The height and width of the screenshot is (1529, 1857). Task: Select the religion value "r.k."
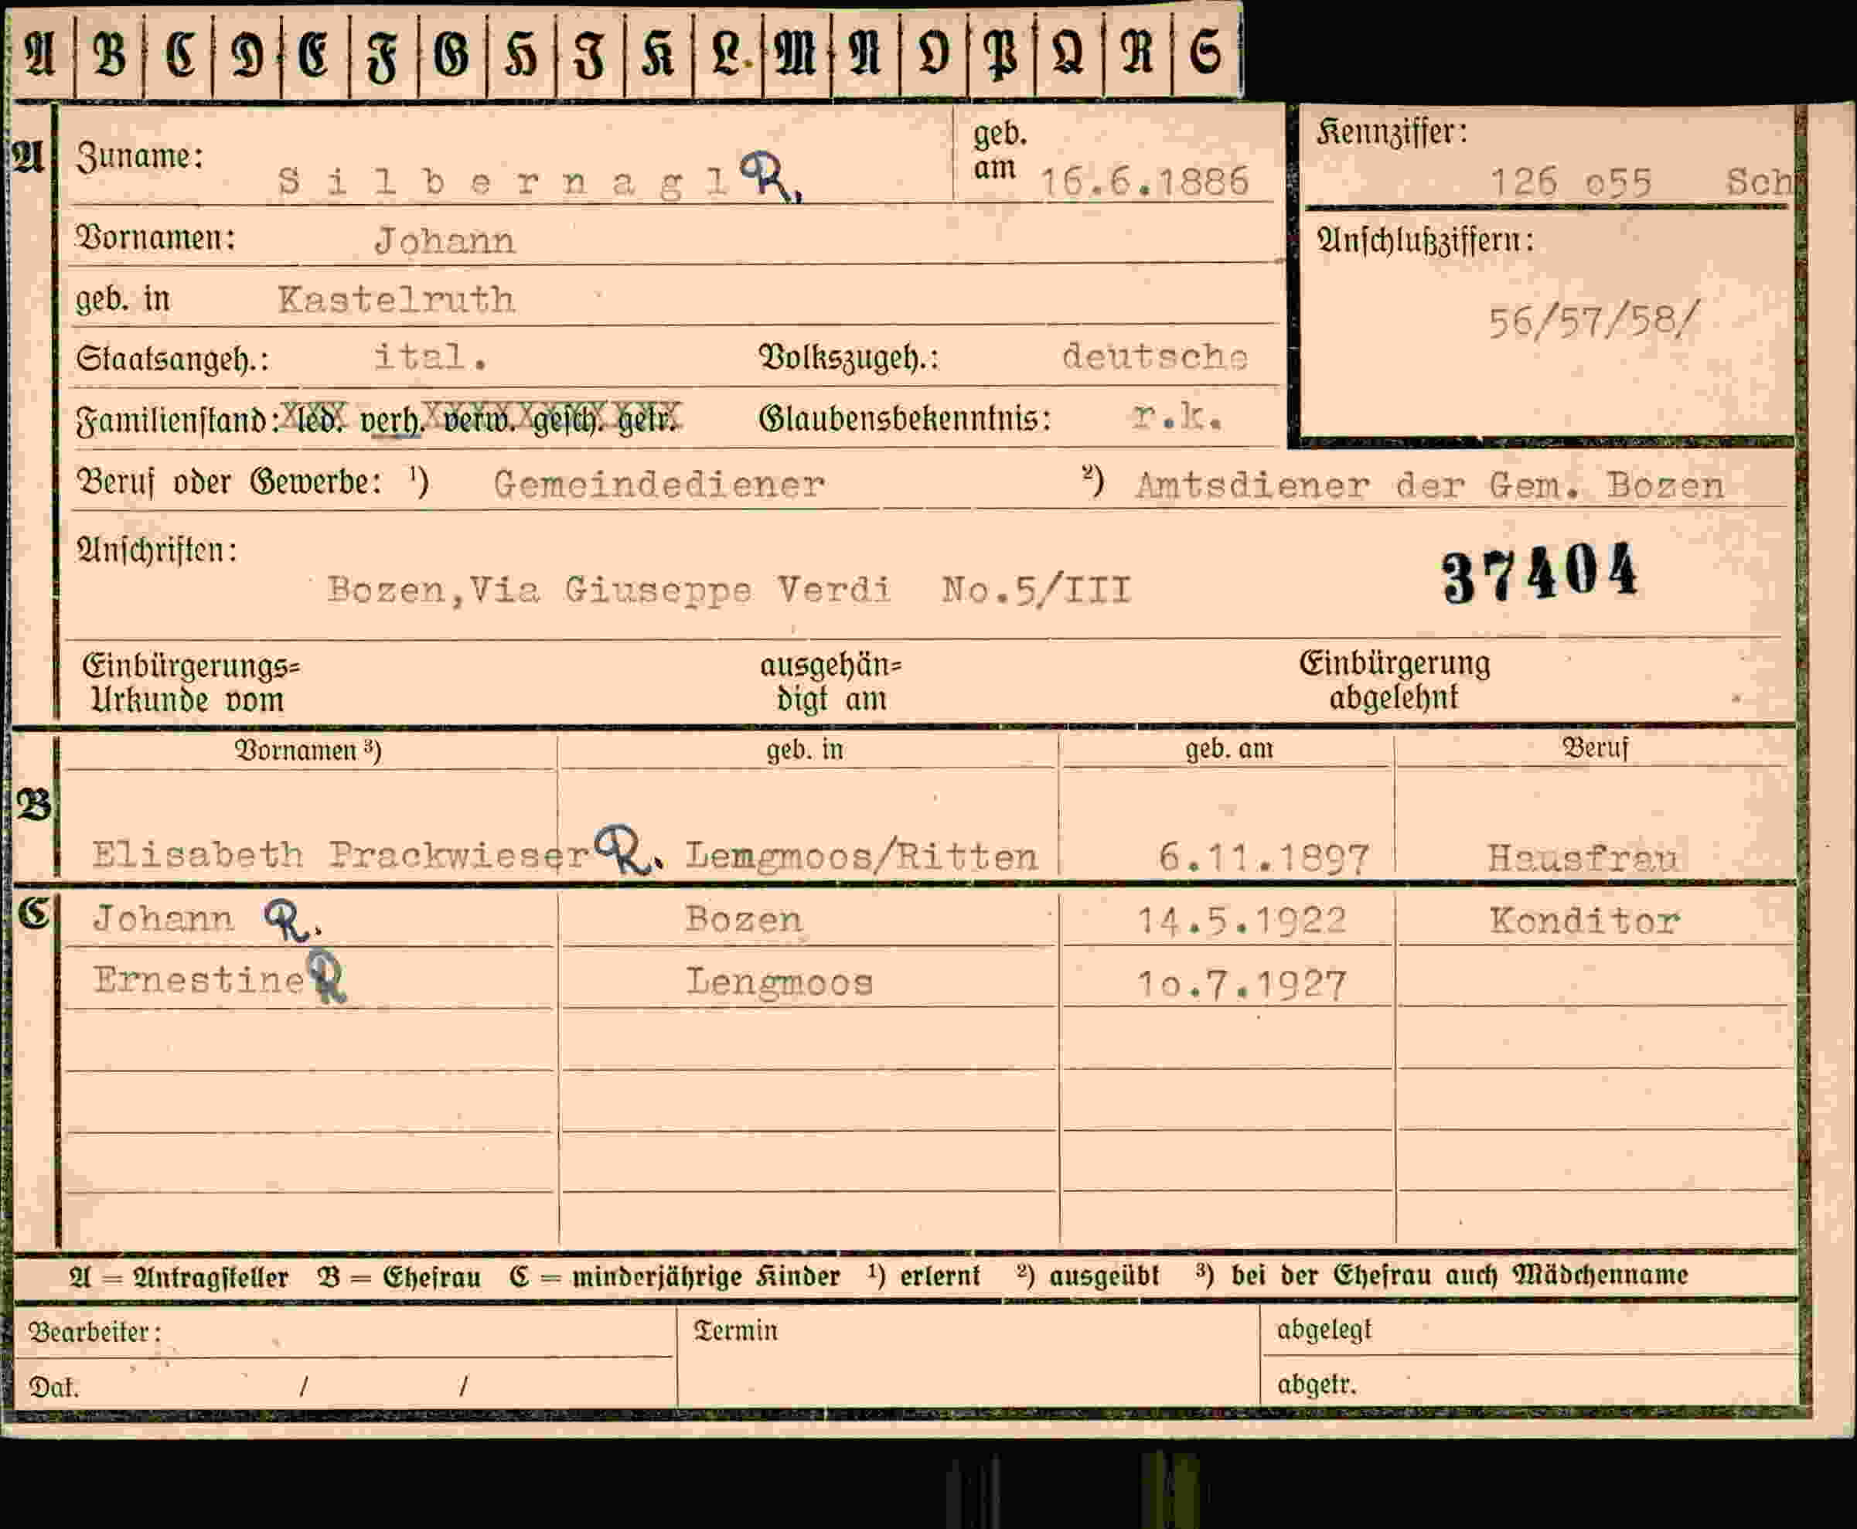click(x=1177, y=417)
